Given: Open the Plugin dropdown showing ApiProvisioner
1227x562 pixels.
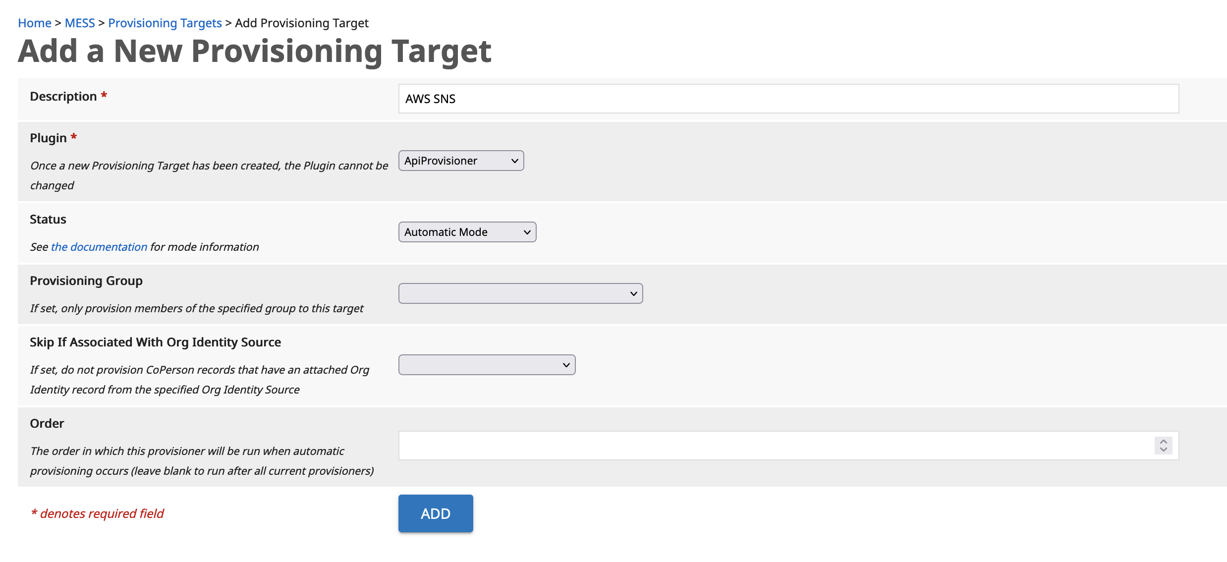Looking at the screenshot, I should click(x=461, y=161).
